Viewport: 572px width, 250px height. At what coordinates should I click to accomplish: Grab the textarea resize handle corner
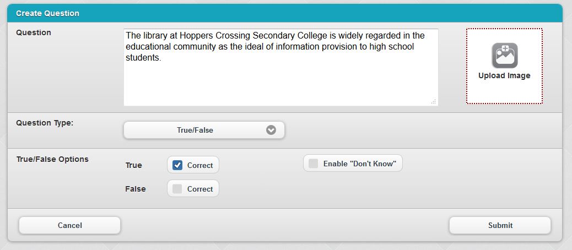[x=433, y=101]
